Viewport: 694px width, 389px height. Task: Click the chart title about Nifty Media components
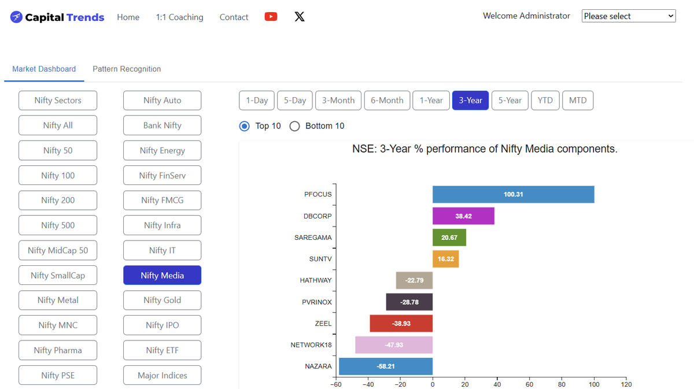(x=485, y=149)
